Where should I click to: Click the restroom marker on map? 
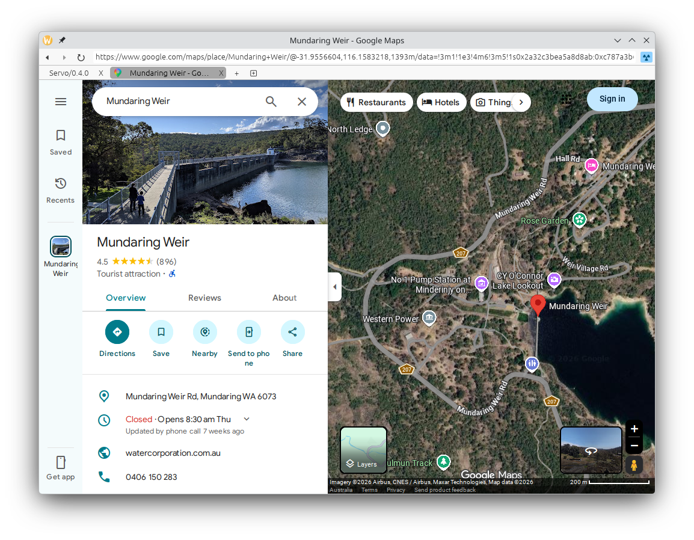click(532, 364)
